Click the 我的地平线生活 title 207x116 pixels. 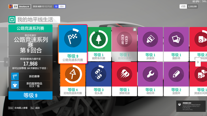35,20
